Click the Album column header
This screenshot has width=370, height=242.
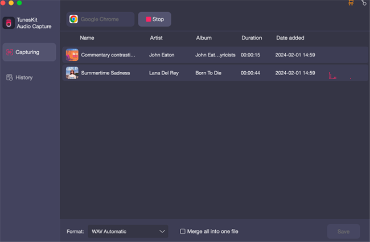204,38
